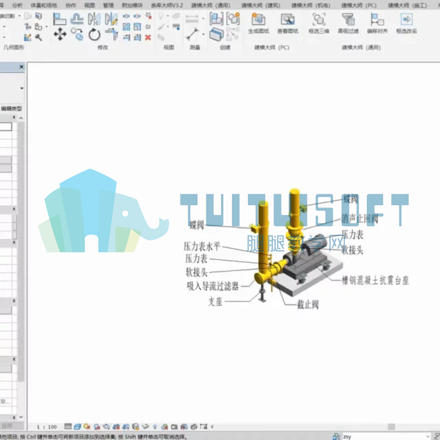
Task: Open the 协作 ribbon tab
Action: coord(71,5)
